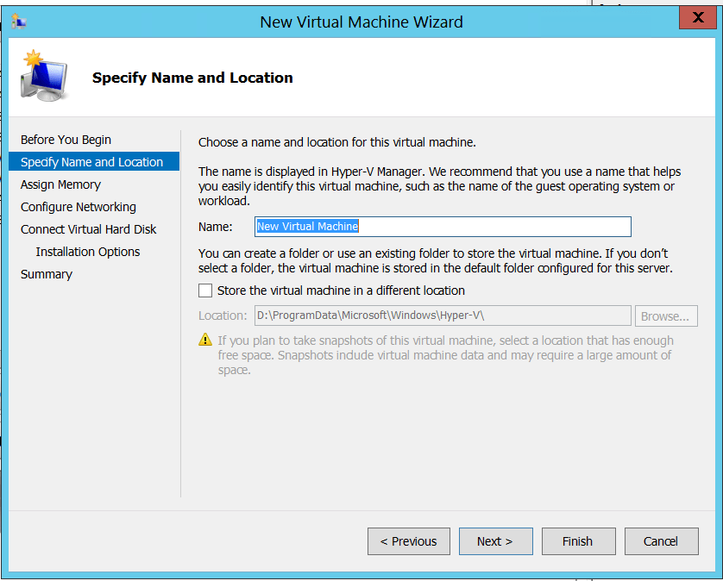Open the Installation Options step
723x581 pixels.
coord(88,252)
